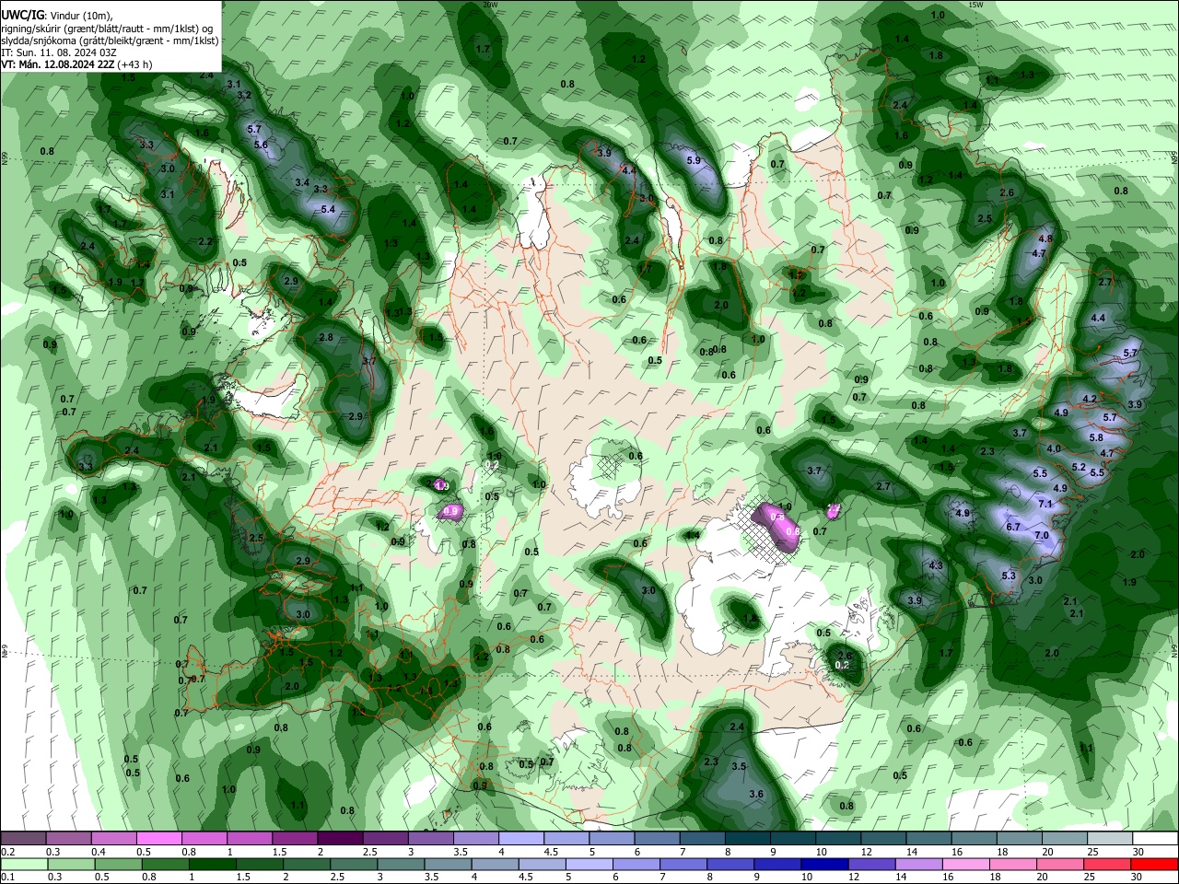Click the 5.6 precipitation value

pyautogui.click(x=261, y=145)
